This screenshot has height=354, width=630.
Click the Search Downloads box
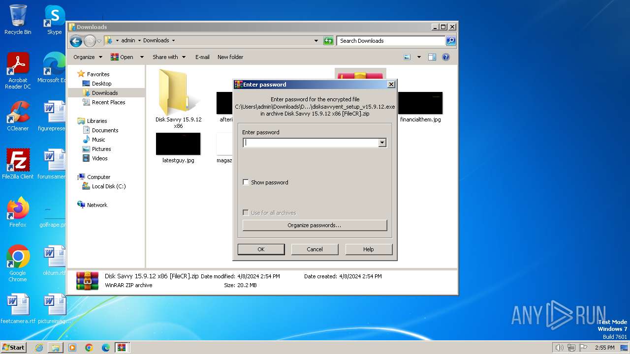click(391, 41)
